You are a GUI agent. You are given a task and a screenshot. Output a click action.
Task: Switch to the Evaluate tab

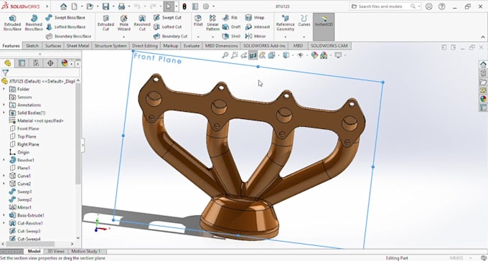tap(192, 46)
